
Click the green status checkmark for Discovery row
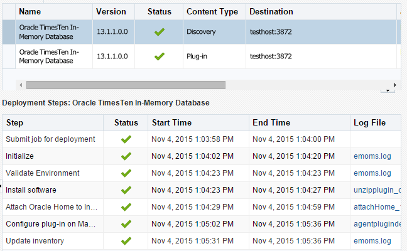[159, 31]
